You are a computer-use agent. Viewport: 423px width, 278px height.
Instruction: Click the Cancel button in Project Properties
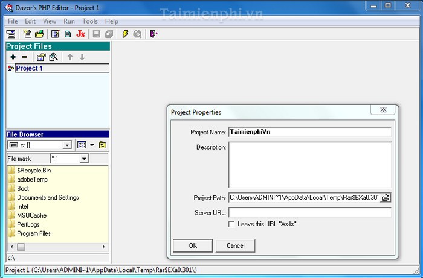235,245
